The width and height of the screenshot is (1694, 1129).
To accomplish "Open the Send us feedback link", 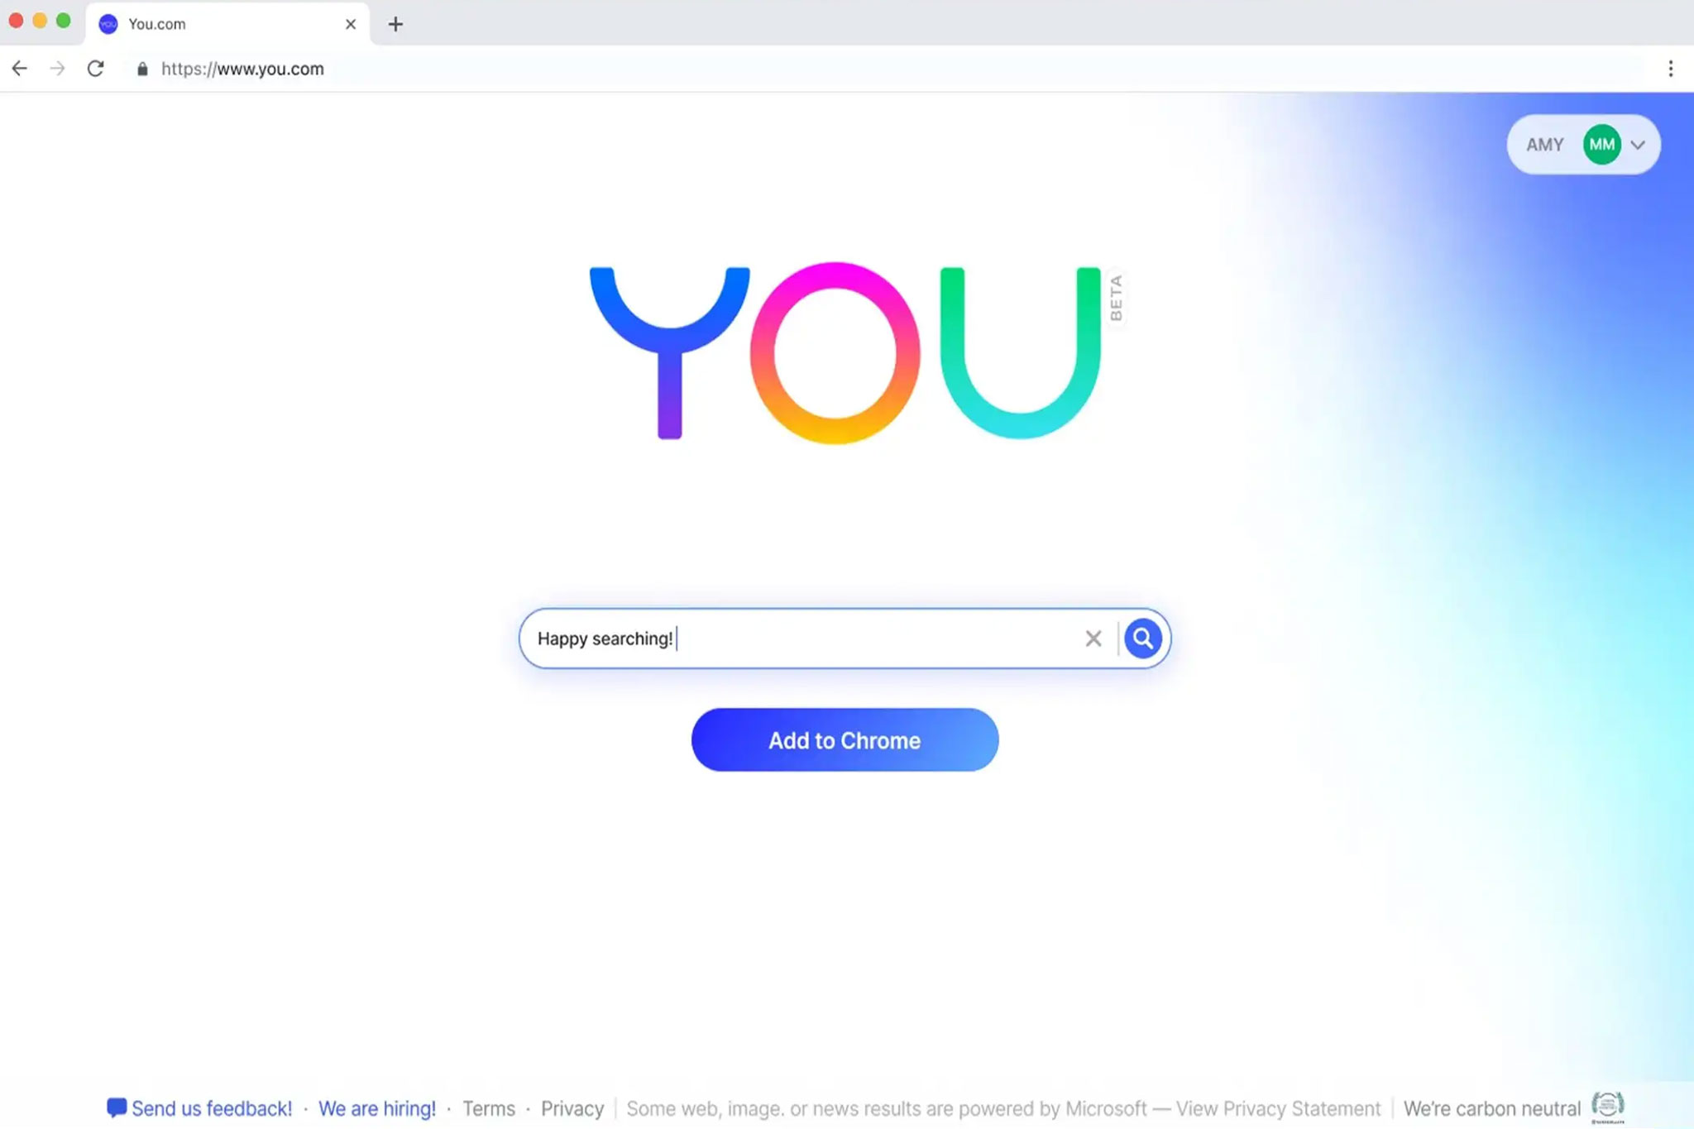I will pos(212,1108).
